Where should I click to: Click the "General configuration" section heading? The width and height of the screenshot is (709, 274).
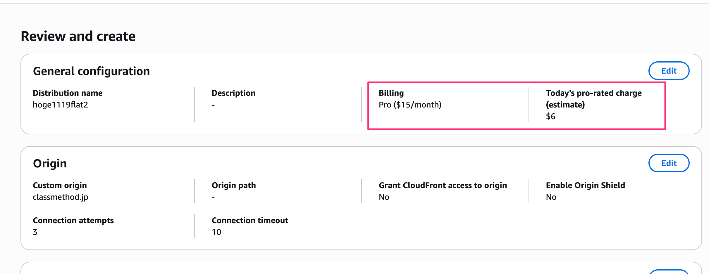click(91, 71)
